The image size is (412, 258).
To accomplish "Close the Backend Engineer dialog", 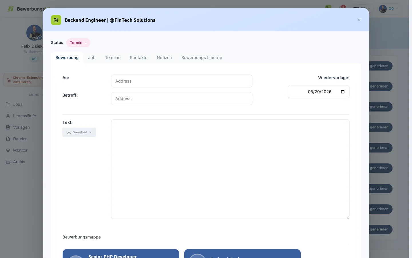I will pyautogui.click(x=359, y=20).
